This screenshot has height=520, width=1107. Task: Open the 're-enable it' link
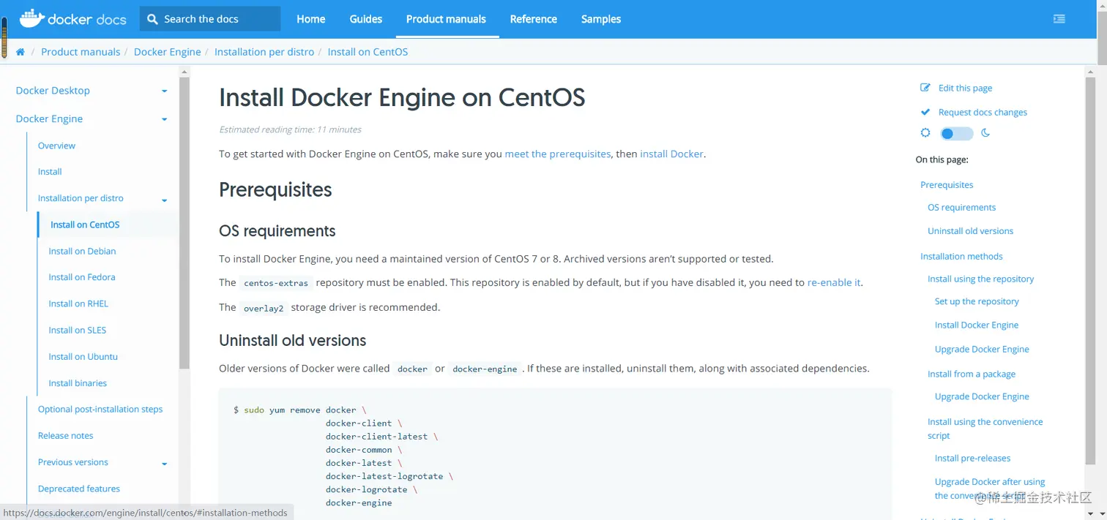(x=834, y=282)
